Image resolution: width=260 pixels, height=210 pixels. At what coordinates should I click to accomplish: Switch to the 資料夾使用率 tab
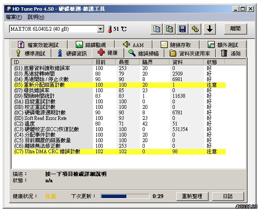(x=190, y=53)
